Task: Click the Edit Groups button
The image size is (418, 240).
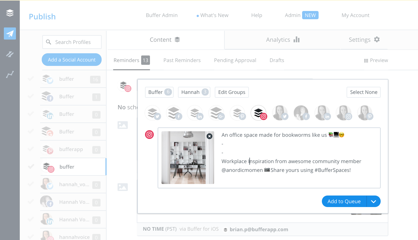Action: (x=232, y=92)
